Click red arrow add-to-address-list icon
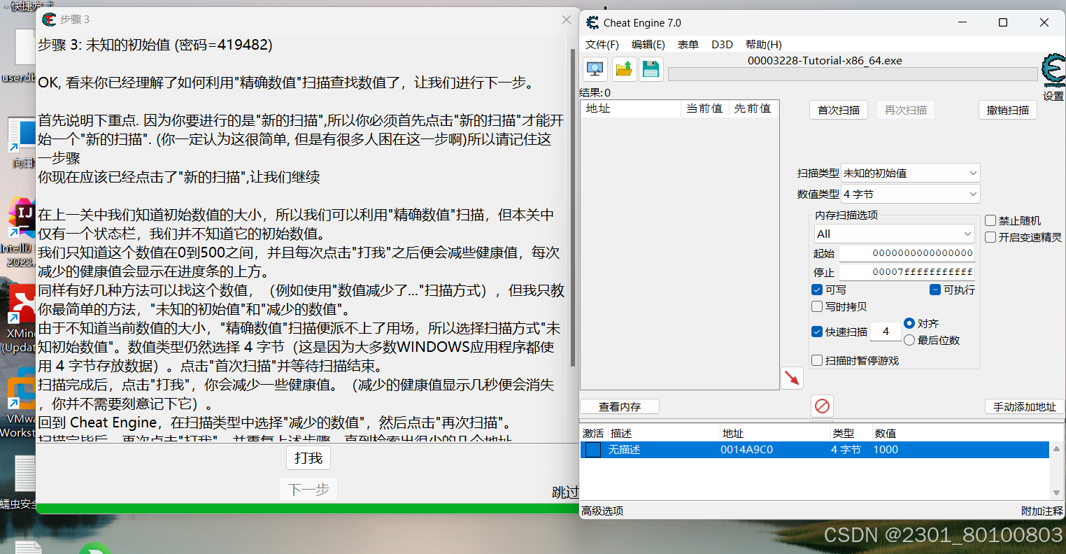1066x554 pixels. pyautogui.click(x=792, y=378)
